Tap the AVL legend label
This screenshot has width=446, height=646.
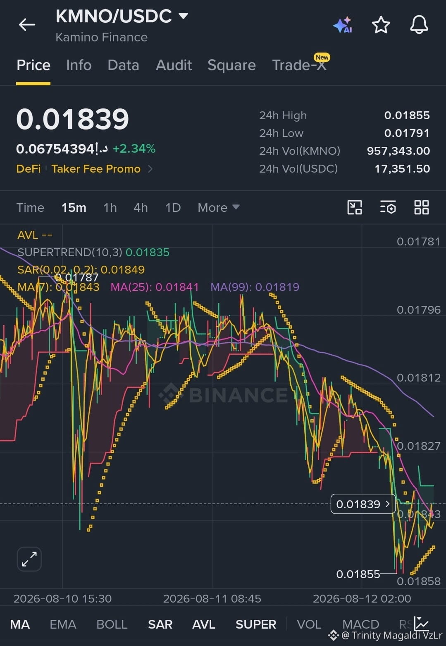pos(35,235)
